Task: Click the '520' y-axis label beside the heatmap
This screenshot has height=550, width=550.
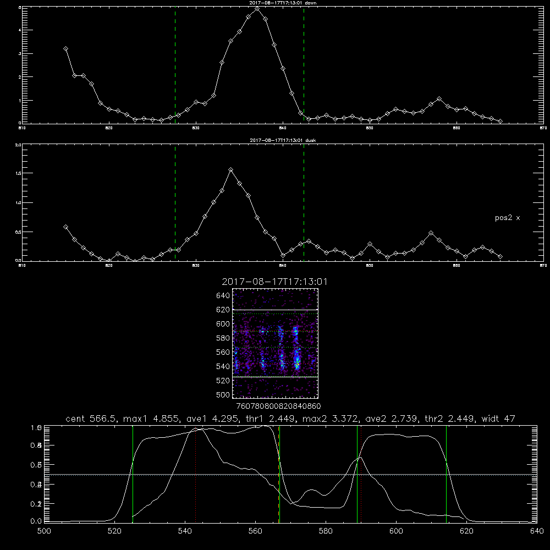Action: click(x=223, y=381)
